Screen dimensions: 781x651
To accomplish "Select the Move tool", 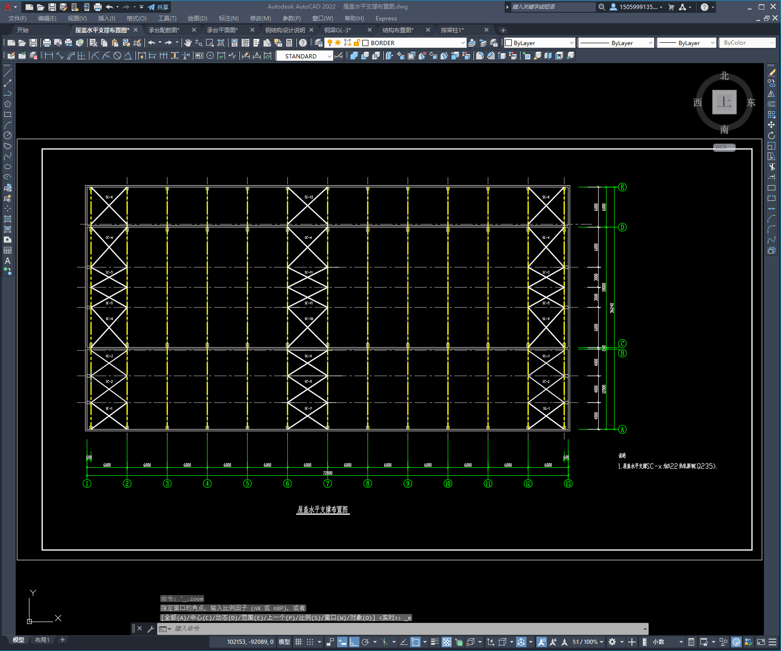I will pyautogui.click(x=772, y=125).
